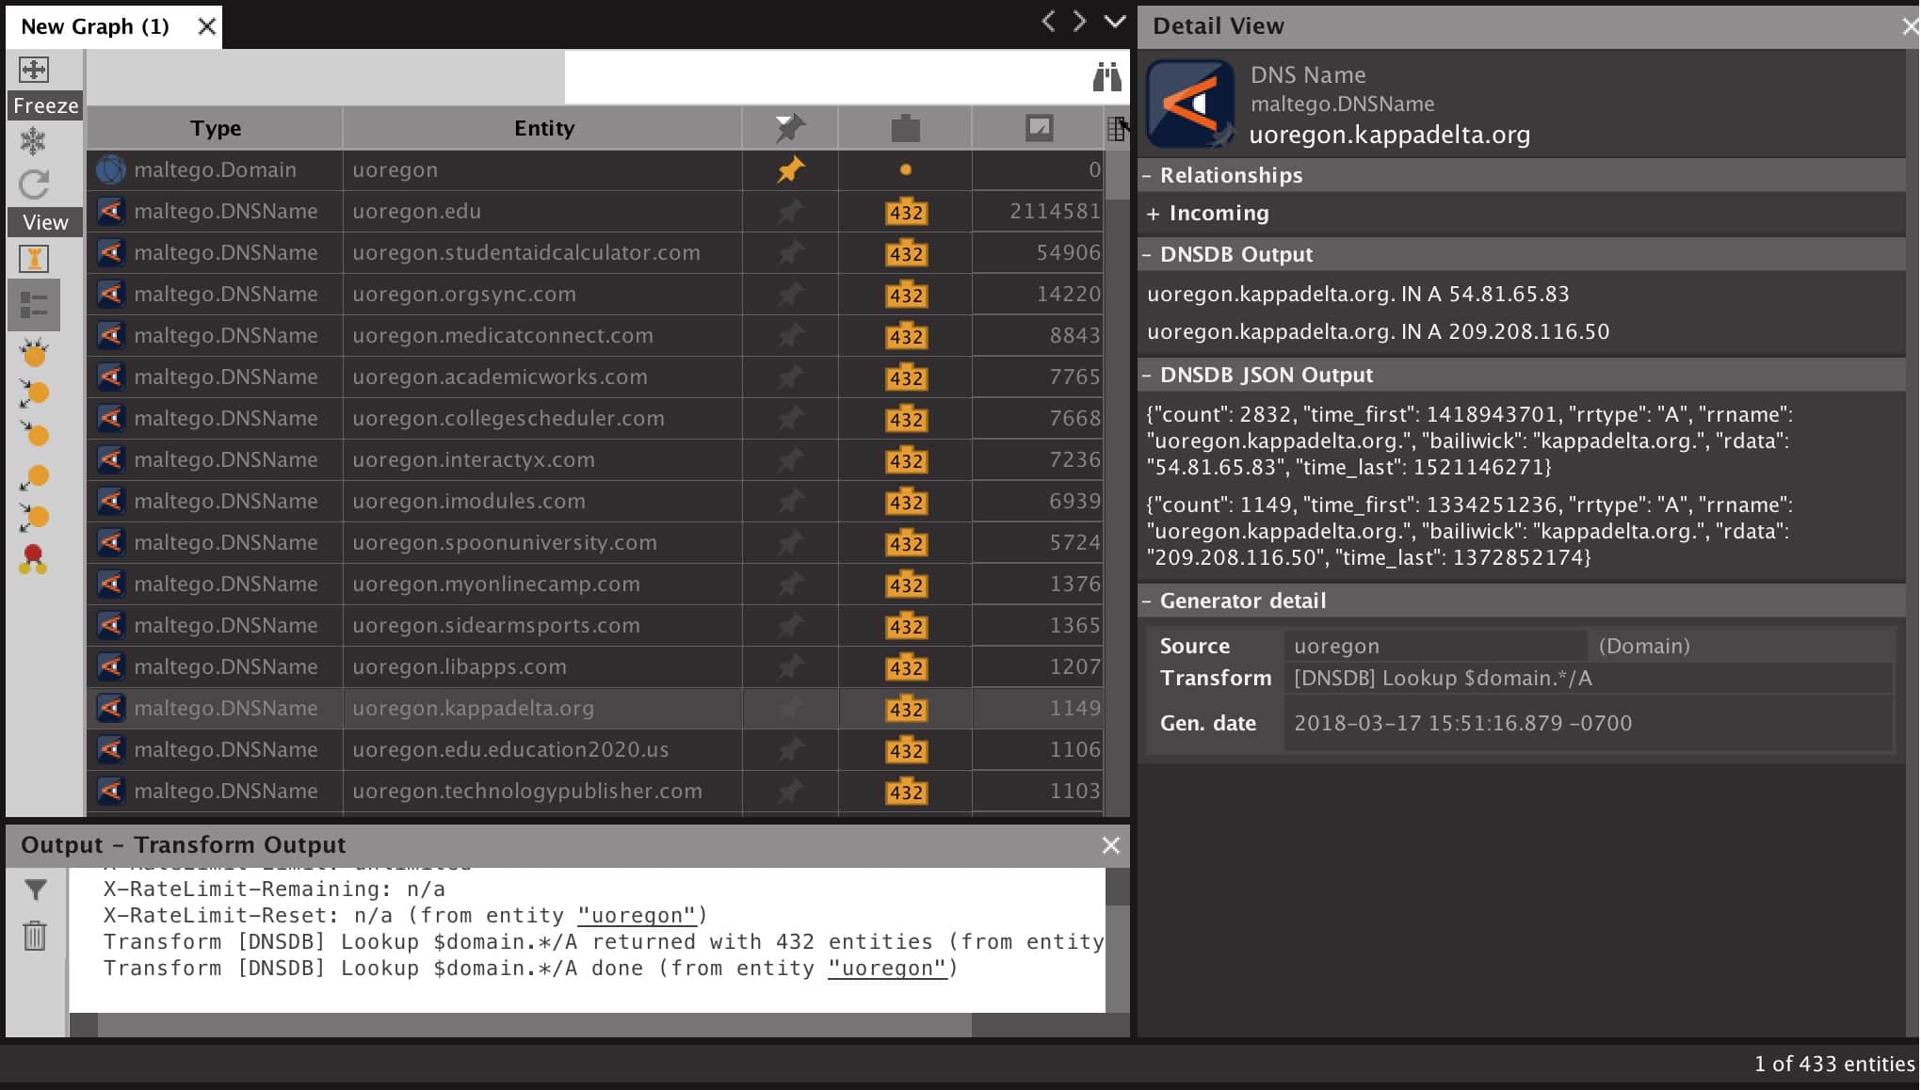Toggle pin for uoregon.imodules.com row
Viewport: 1921px width, 1090px height.
tap(790, 502)
